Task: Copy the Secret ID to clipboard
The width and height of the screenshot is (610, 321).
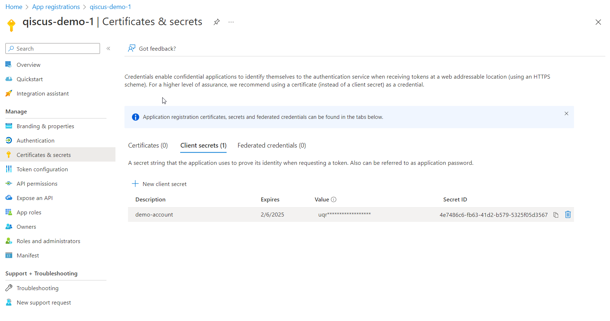Action: (x=556, y=215)
